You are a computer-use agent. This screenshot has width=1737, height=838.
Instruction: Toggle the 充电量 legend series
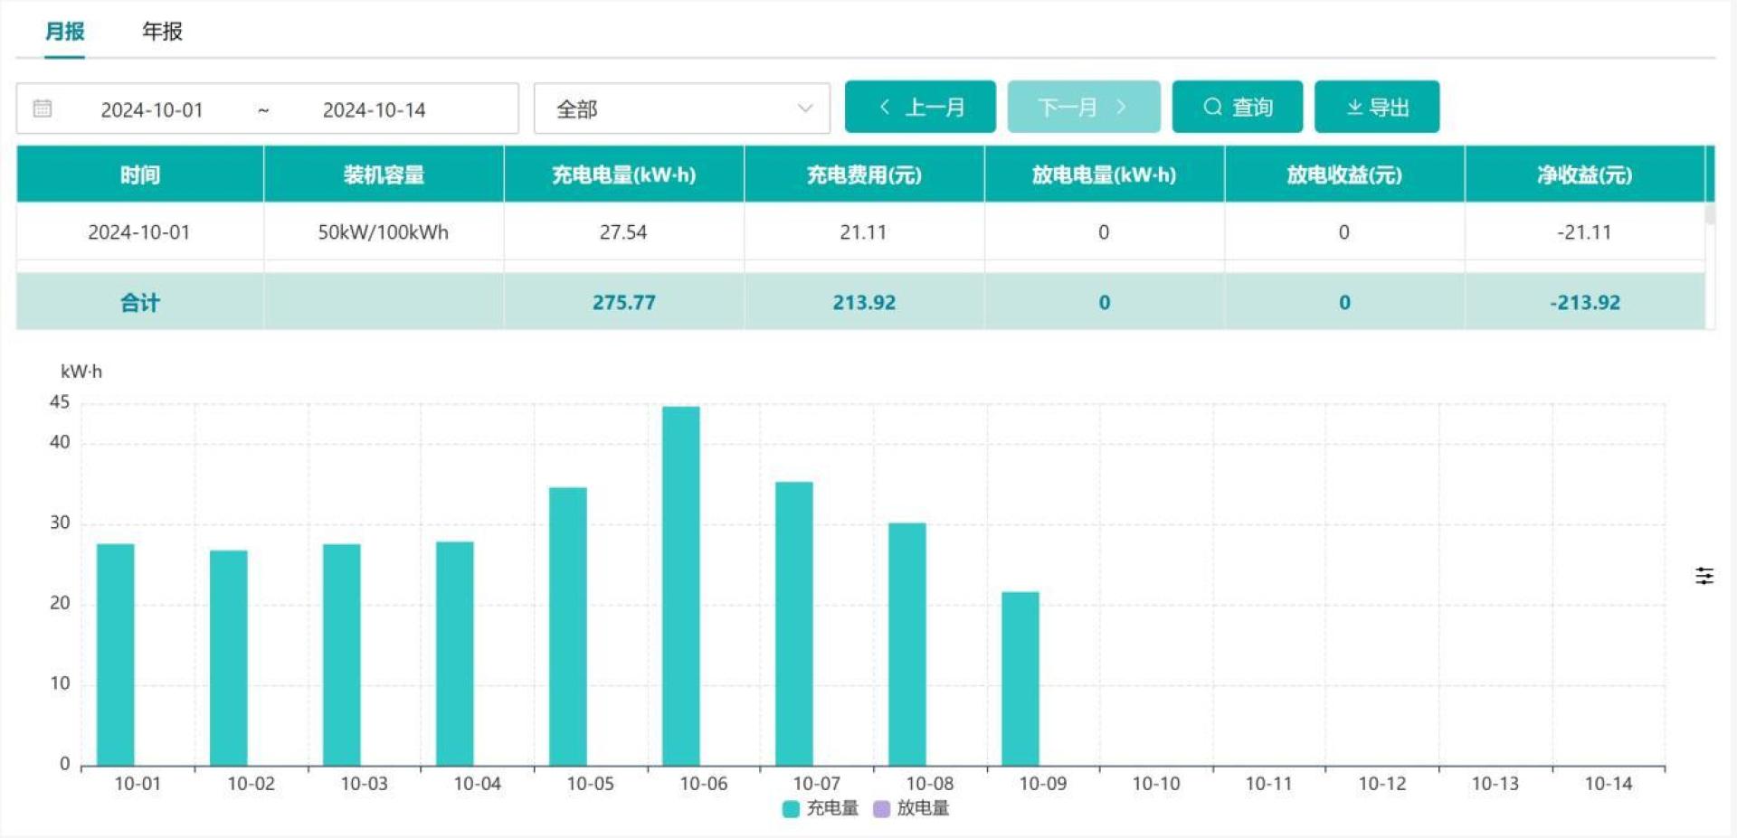click(x=820, y=808)
